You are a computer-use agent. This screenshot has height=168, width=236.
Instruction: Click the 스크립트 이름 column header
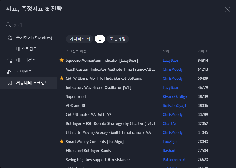(x=76, y=51)
